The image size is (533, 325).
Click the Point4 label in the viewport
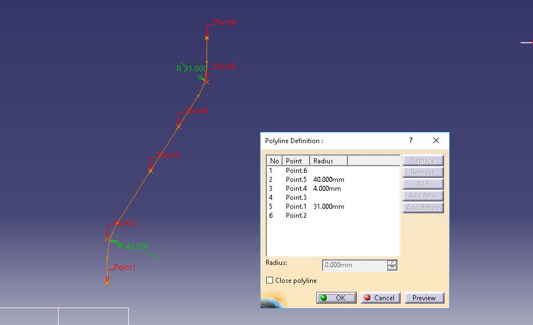click(196, 111)
